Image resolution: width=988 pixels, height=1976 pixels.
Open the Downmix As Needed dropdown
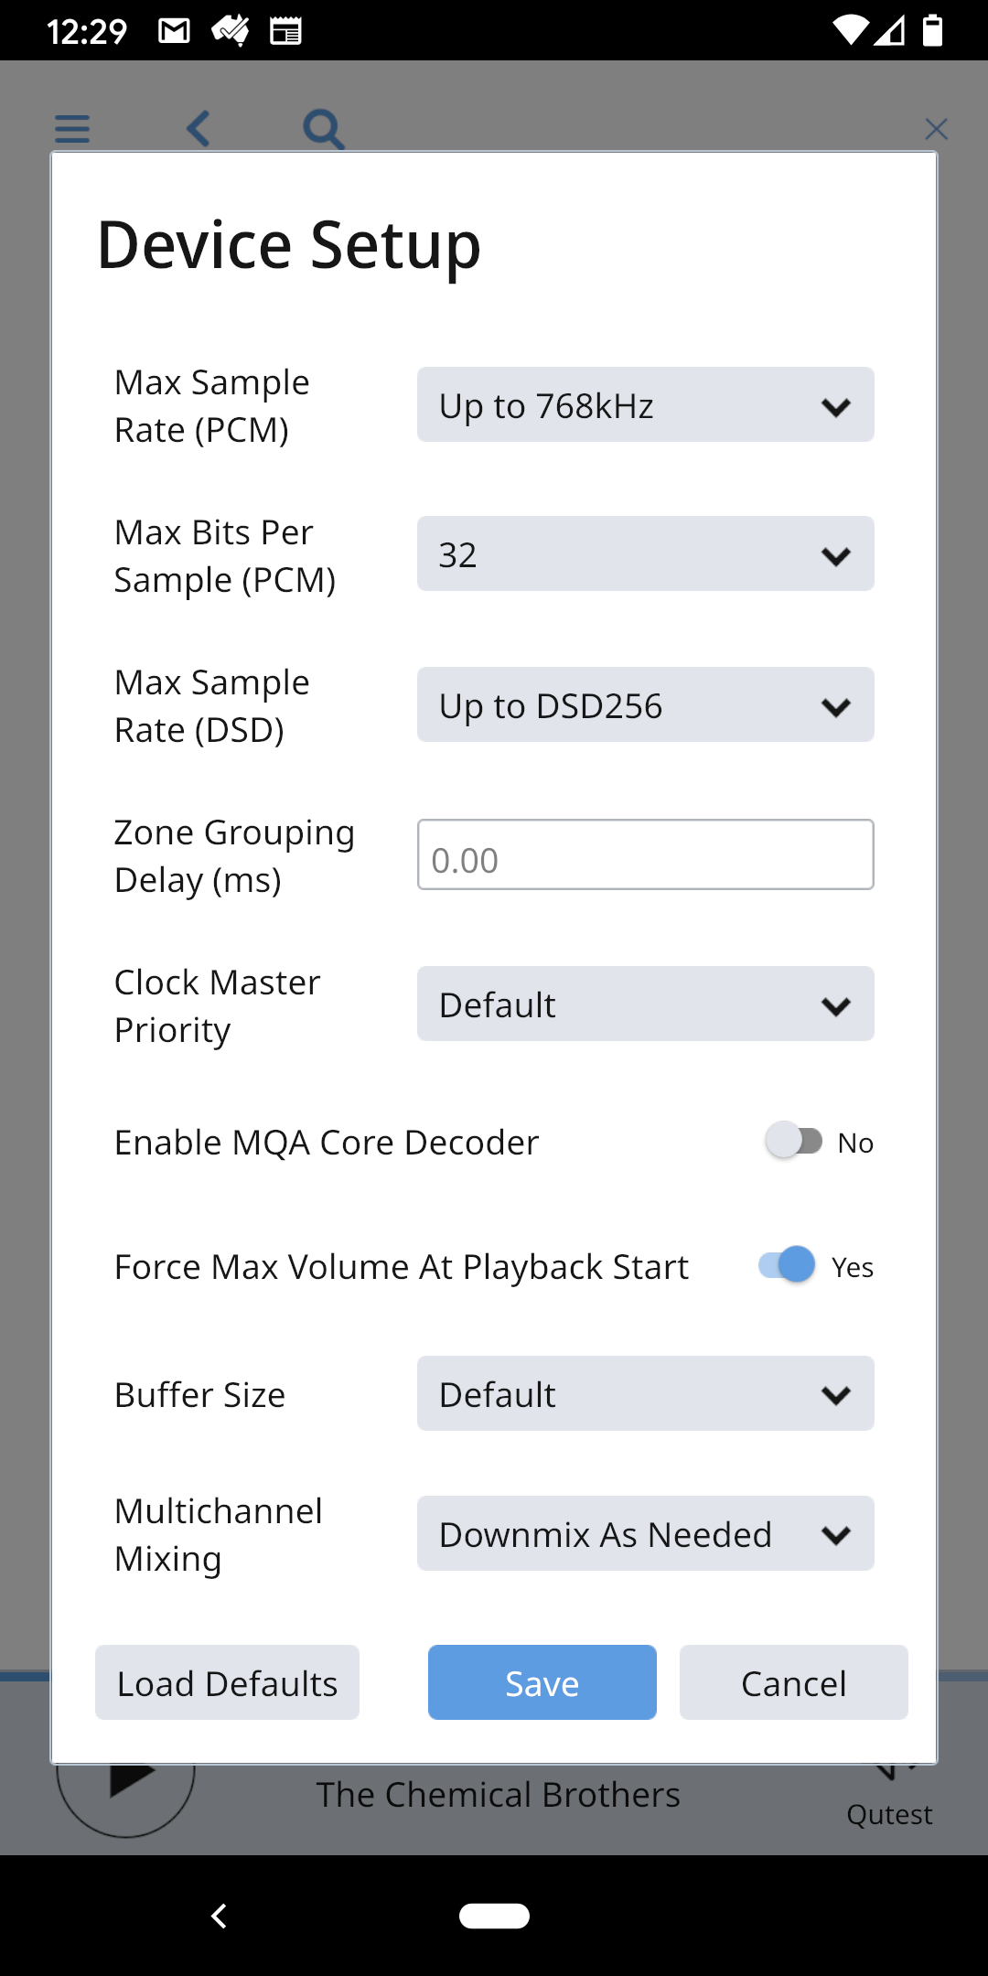(x=646, y=1533)
